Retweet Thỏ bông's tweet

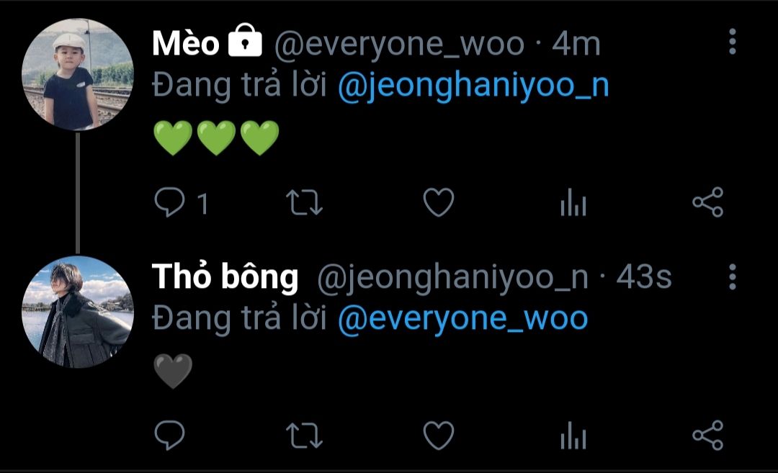pyautogui.click(x=304, y=436)
